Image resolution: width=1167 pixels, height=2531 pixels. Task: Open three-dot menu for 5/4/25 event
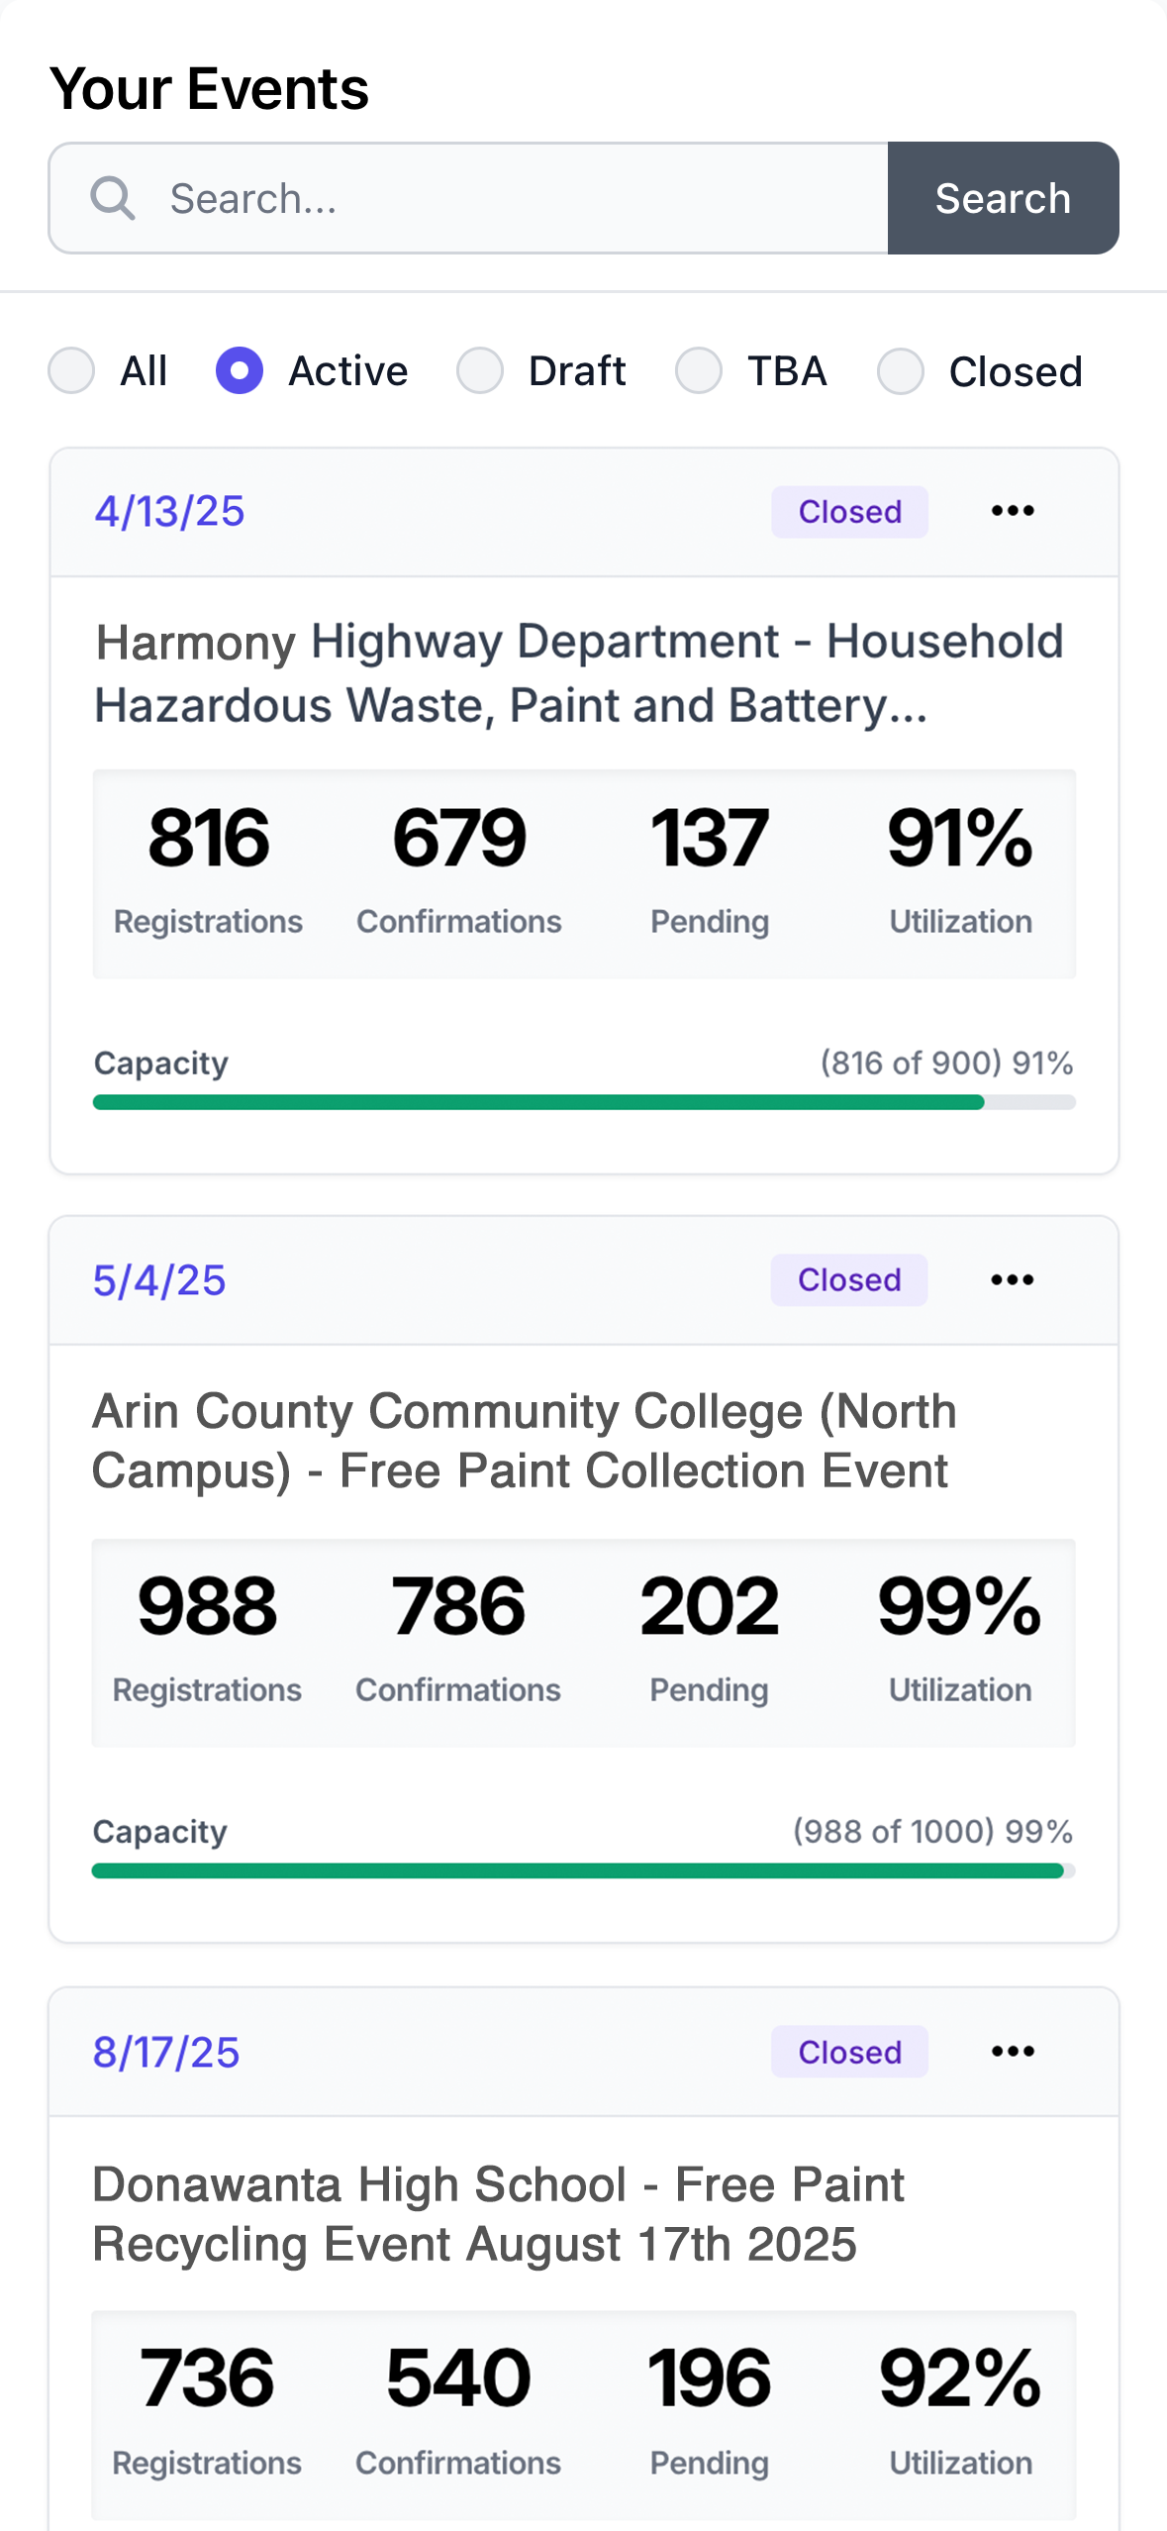click(1012, 1279)
